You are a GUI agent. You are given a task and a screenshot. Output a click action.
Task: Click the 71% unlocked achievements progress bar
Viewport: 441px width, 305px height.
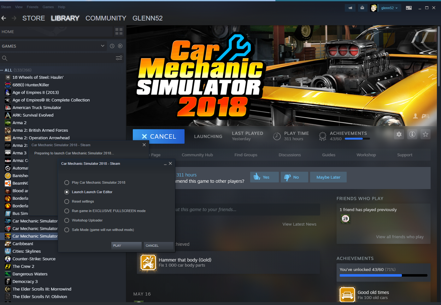point(384,275)
